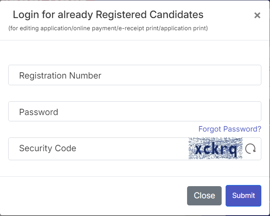Screen dimensions: 270x216
Task: Reload a new captcha using the circular arrow
Action: click(x=250, y=149)
